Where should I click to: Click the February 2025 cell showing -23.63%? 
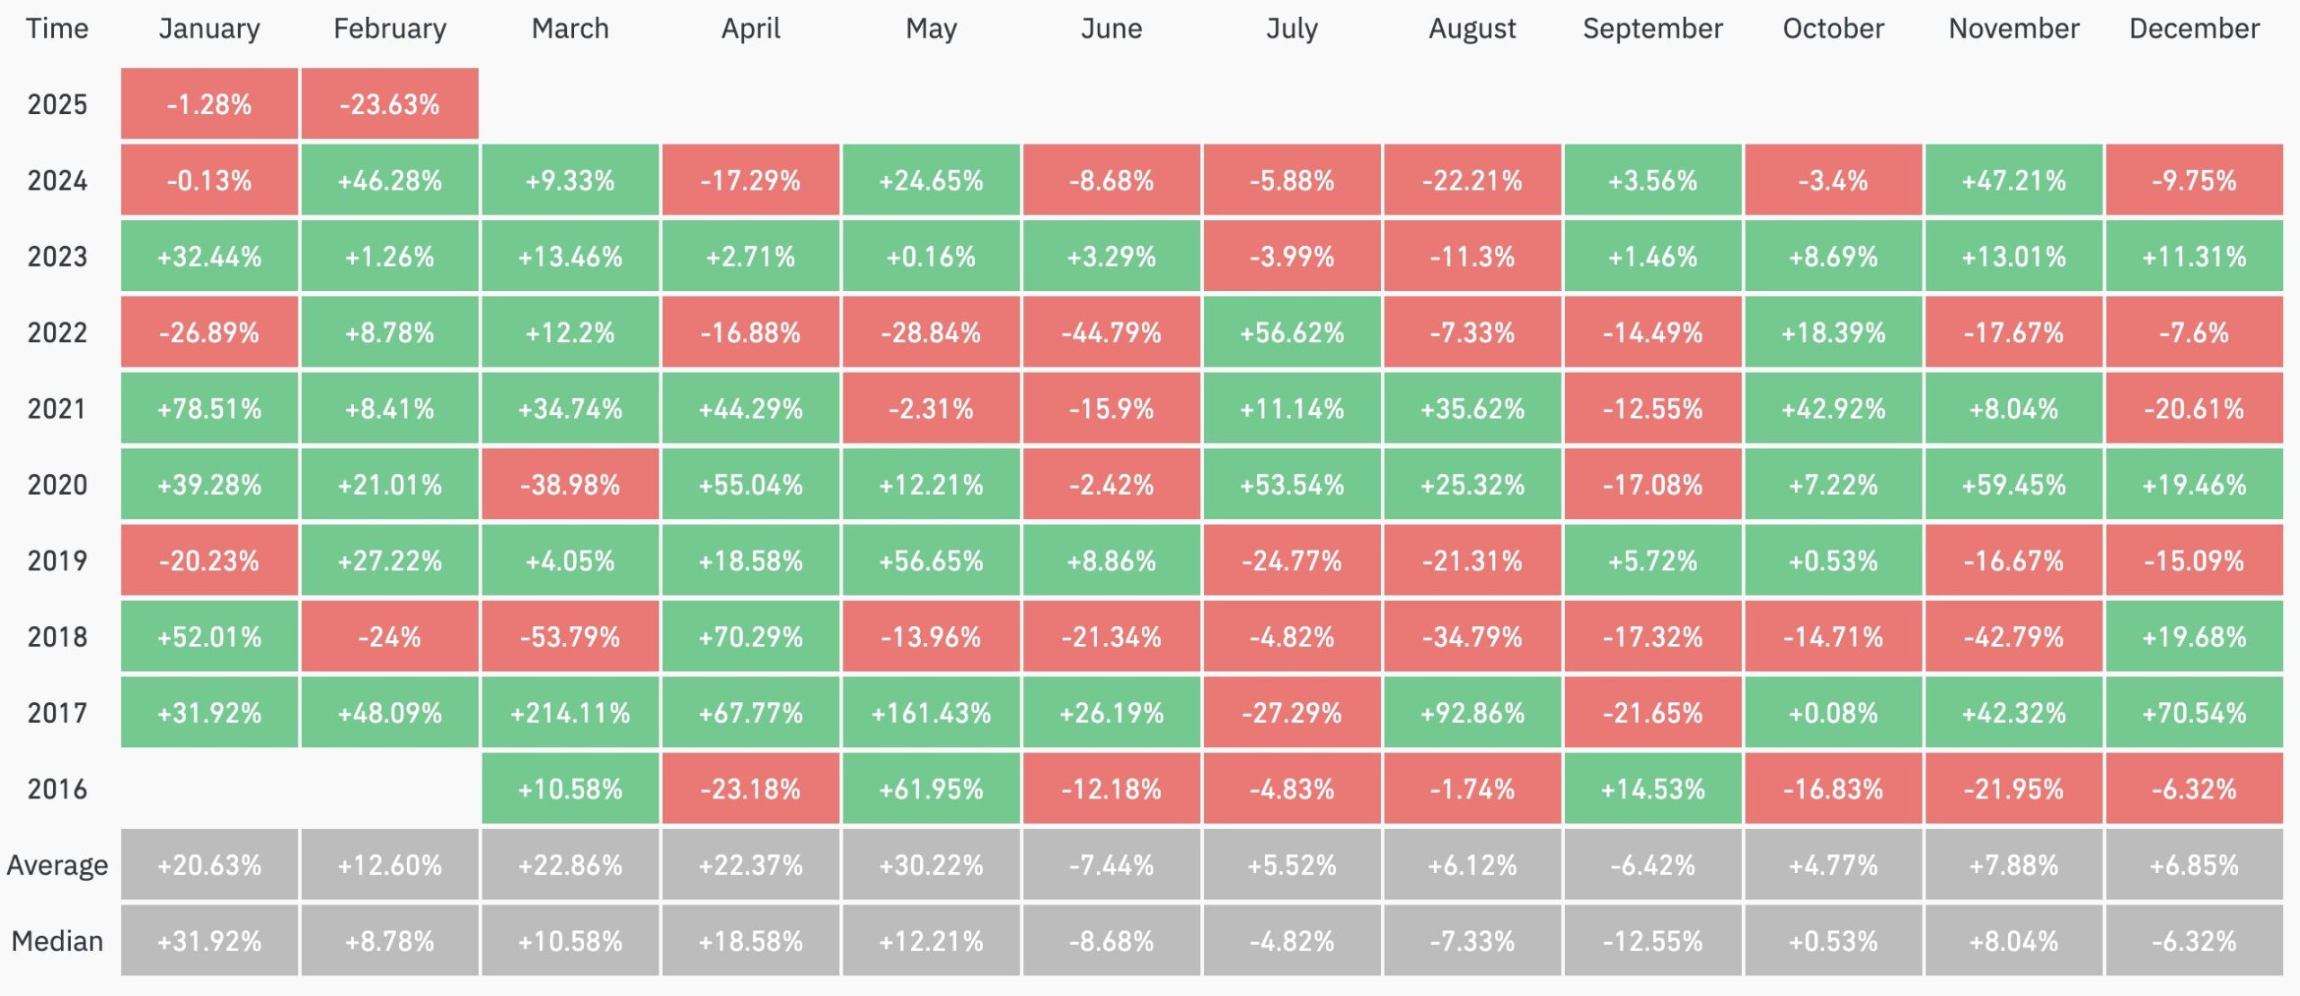pyautogui.click(x=390, y=104)
